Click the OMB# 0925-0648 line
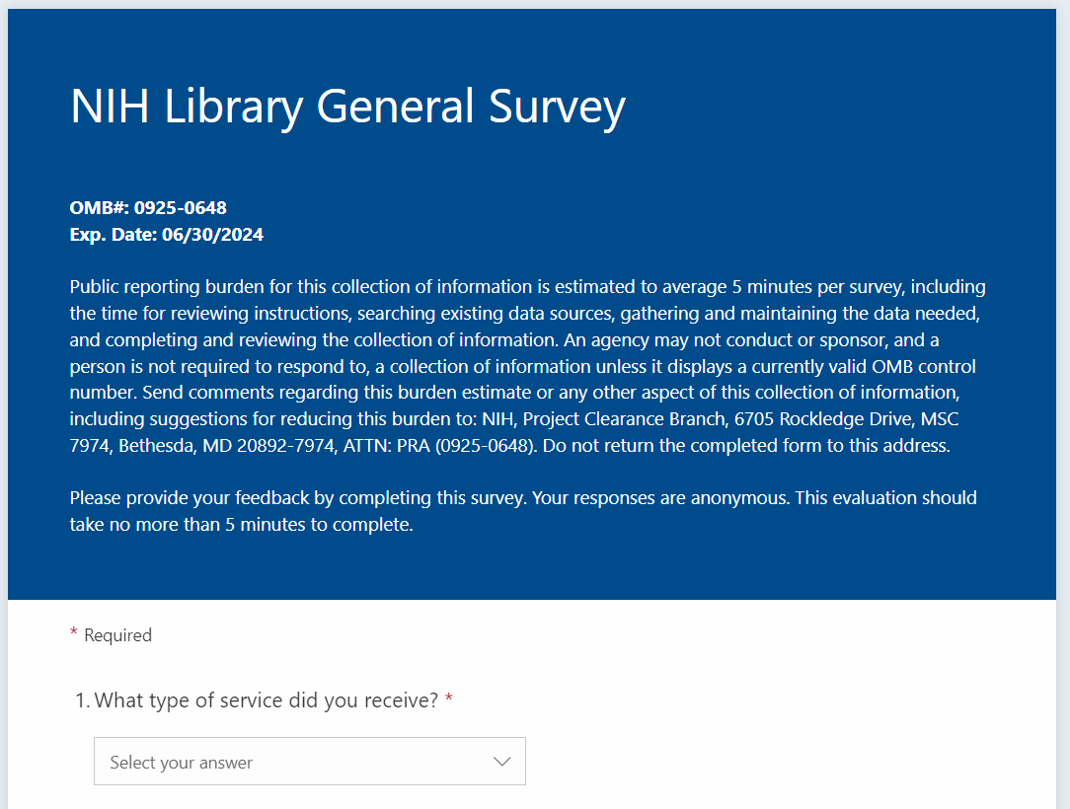The image size is (1070, 809). (x=148, y=208)
